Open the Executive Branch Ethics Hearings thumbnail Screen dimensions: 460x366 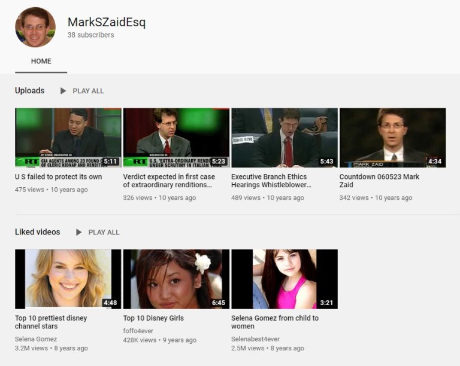point(285,138)
